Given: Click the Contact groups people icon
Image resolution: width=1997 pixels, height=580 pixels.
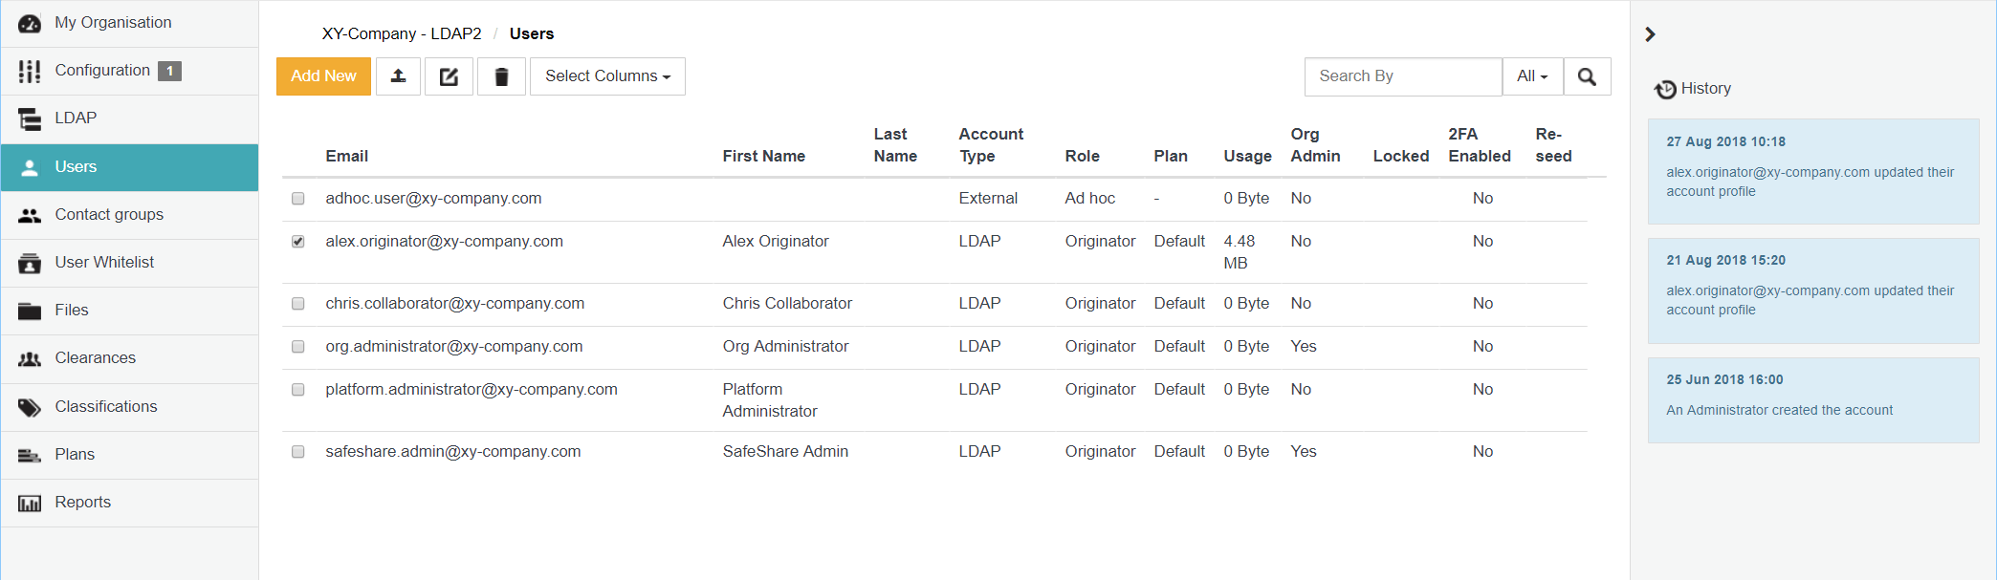Looking at the screenshot, I should pos(30,215).
